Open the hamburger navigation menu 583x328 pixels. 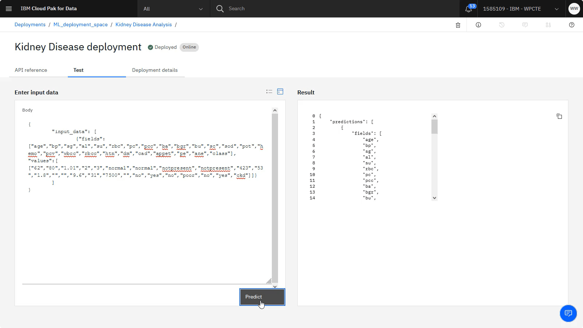[x=9, y=9]
